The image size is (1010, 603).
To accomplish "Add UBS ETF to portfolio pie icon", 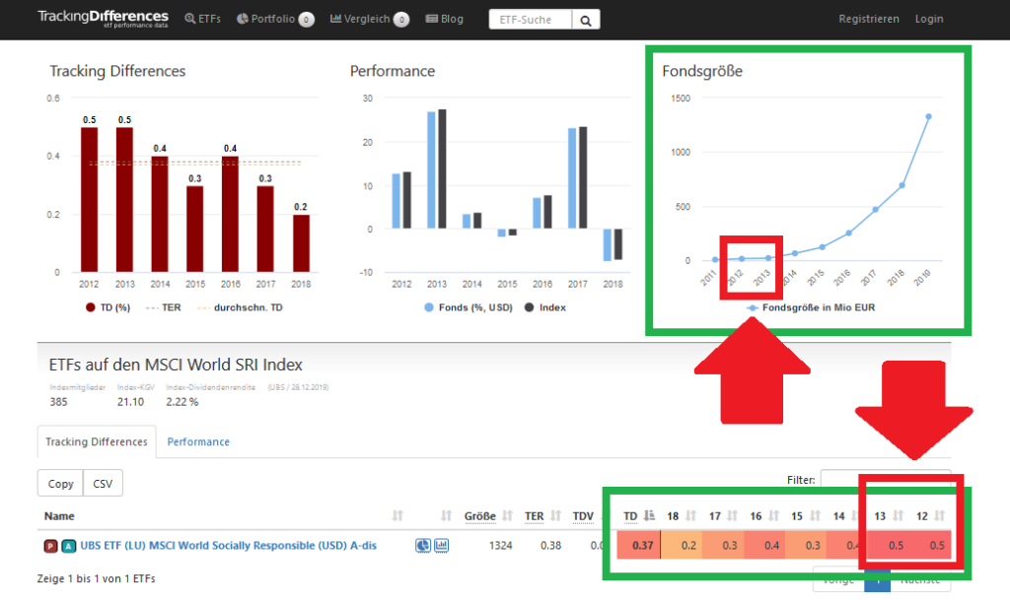I will pos(422,546).
